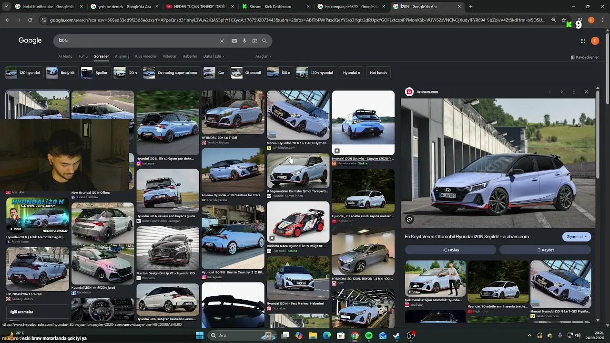
Task: Filter images by Spoiler chip
Action: point(95,73)
